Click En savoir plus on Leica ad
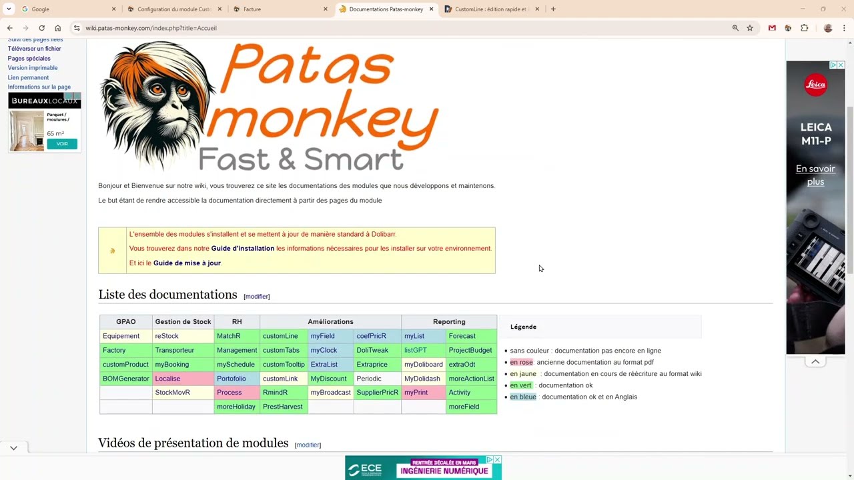Screen dimensions: 854x480 point(815,175)
